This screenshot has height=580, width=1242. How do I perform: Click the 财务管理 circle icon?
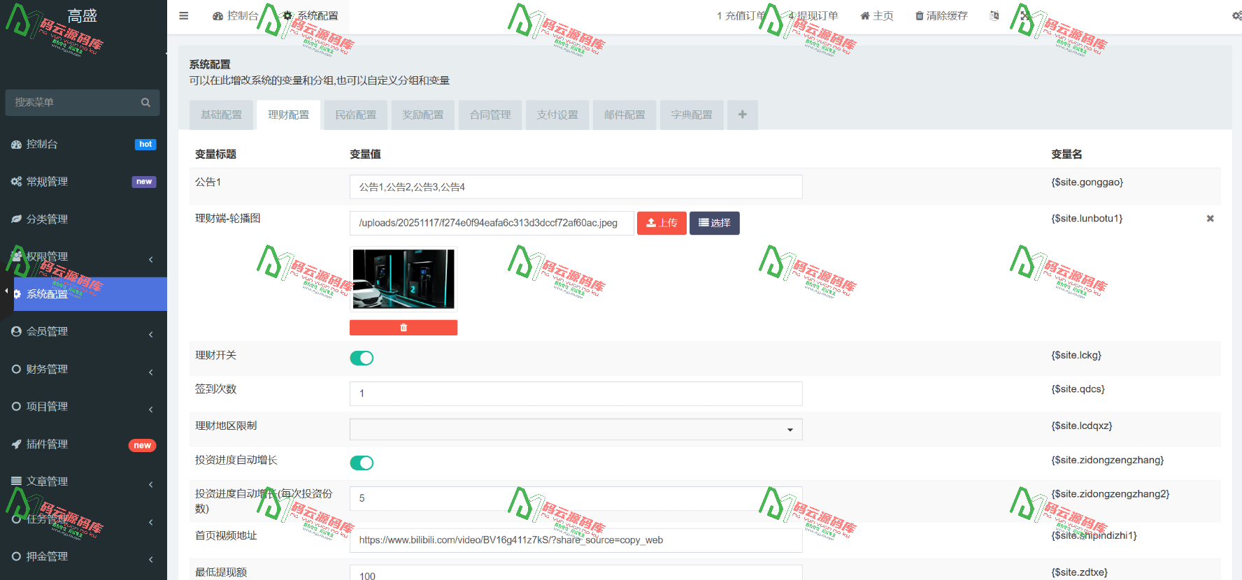click(x=16, y=369)
